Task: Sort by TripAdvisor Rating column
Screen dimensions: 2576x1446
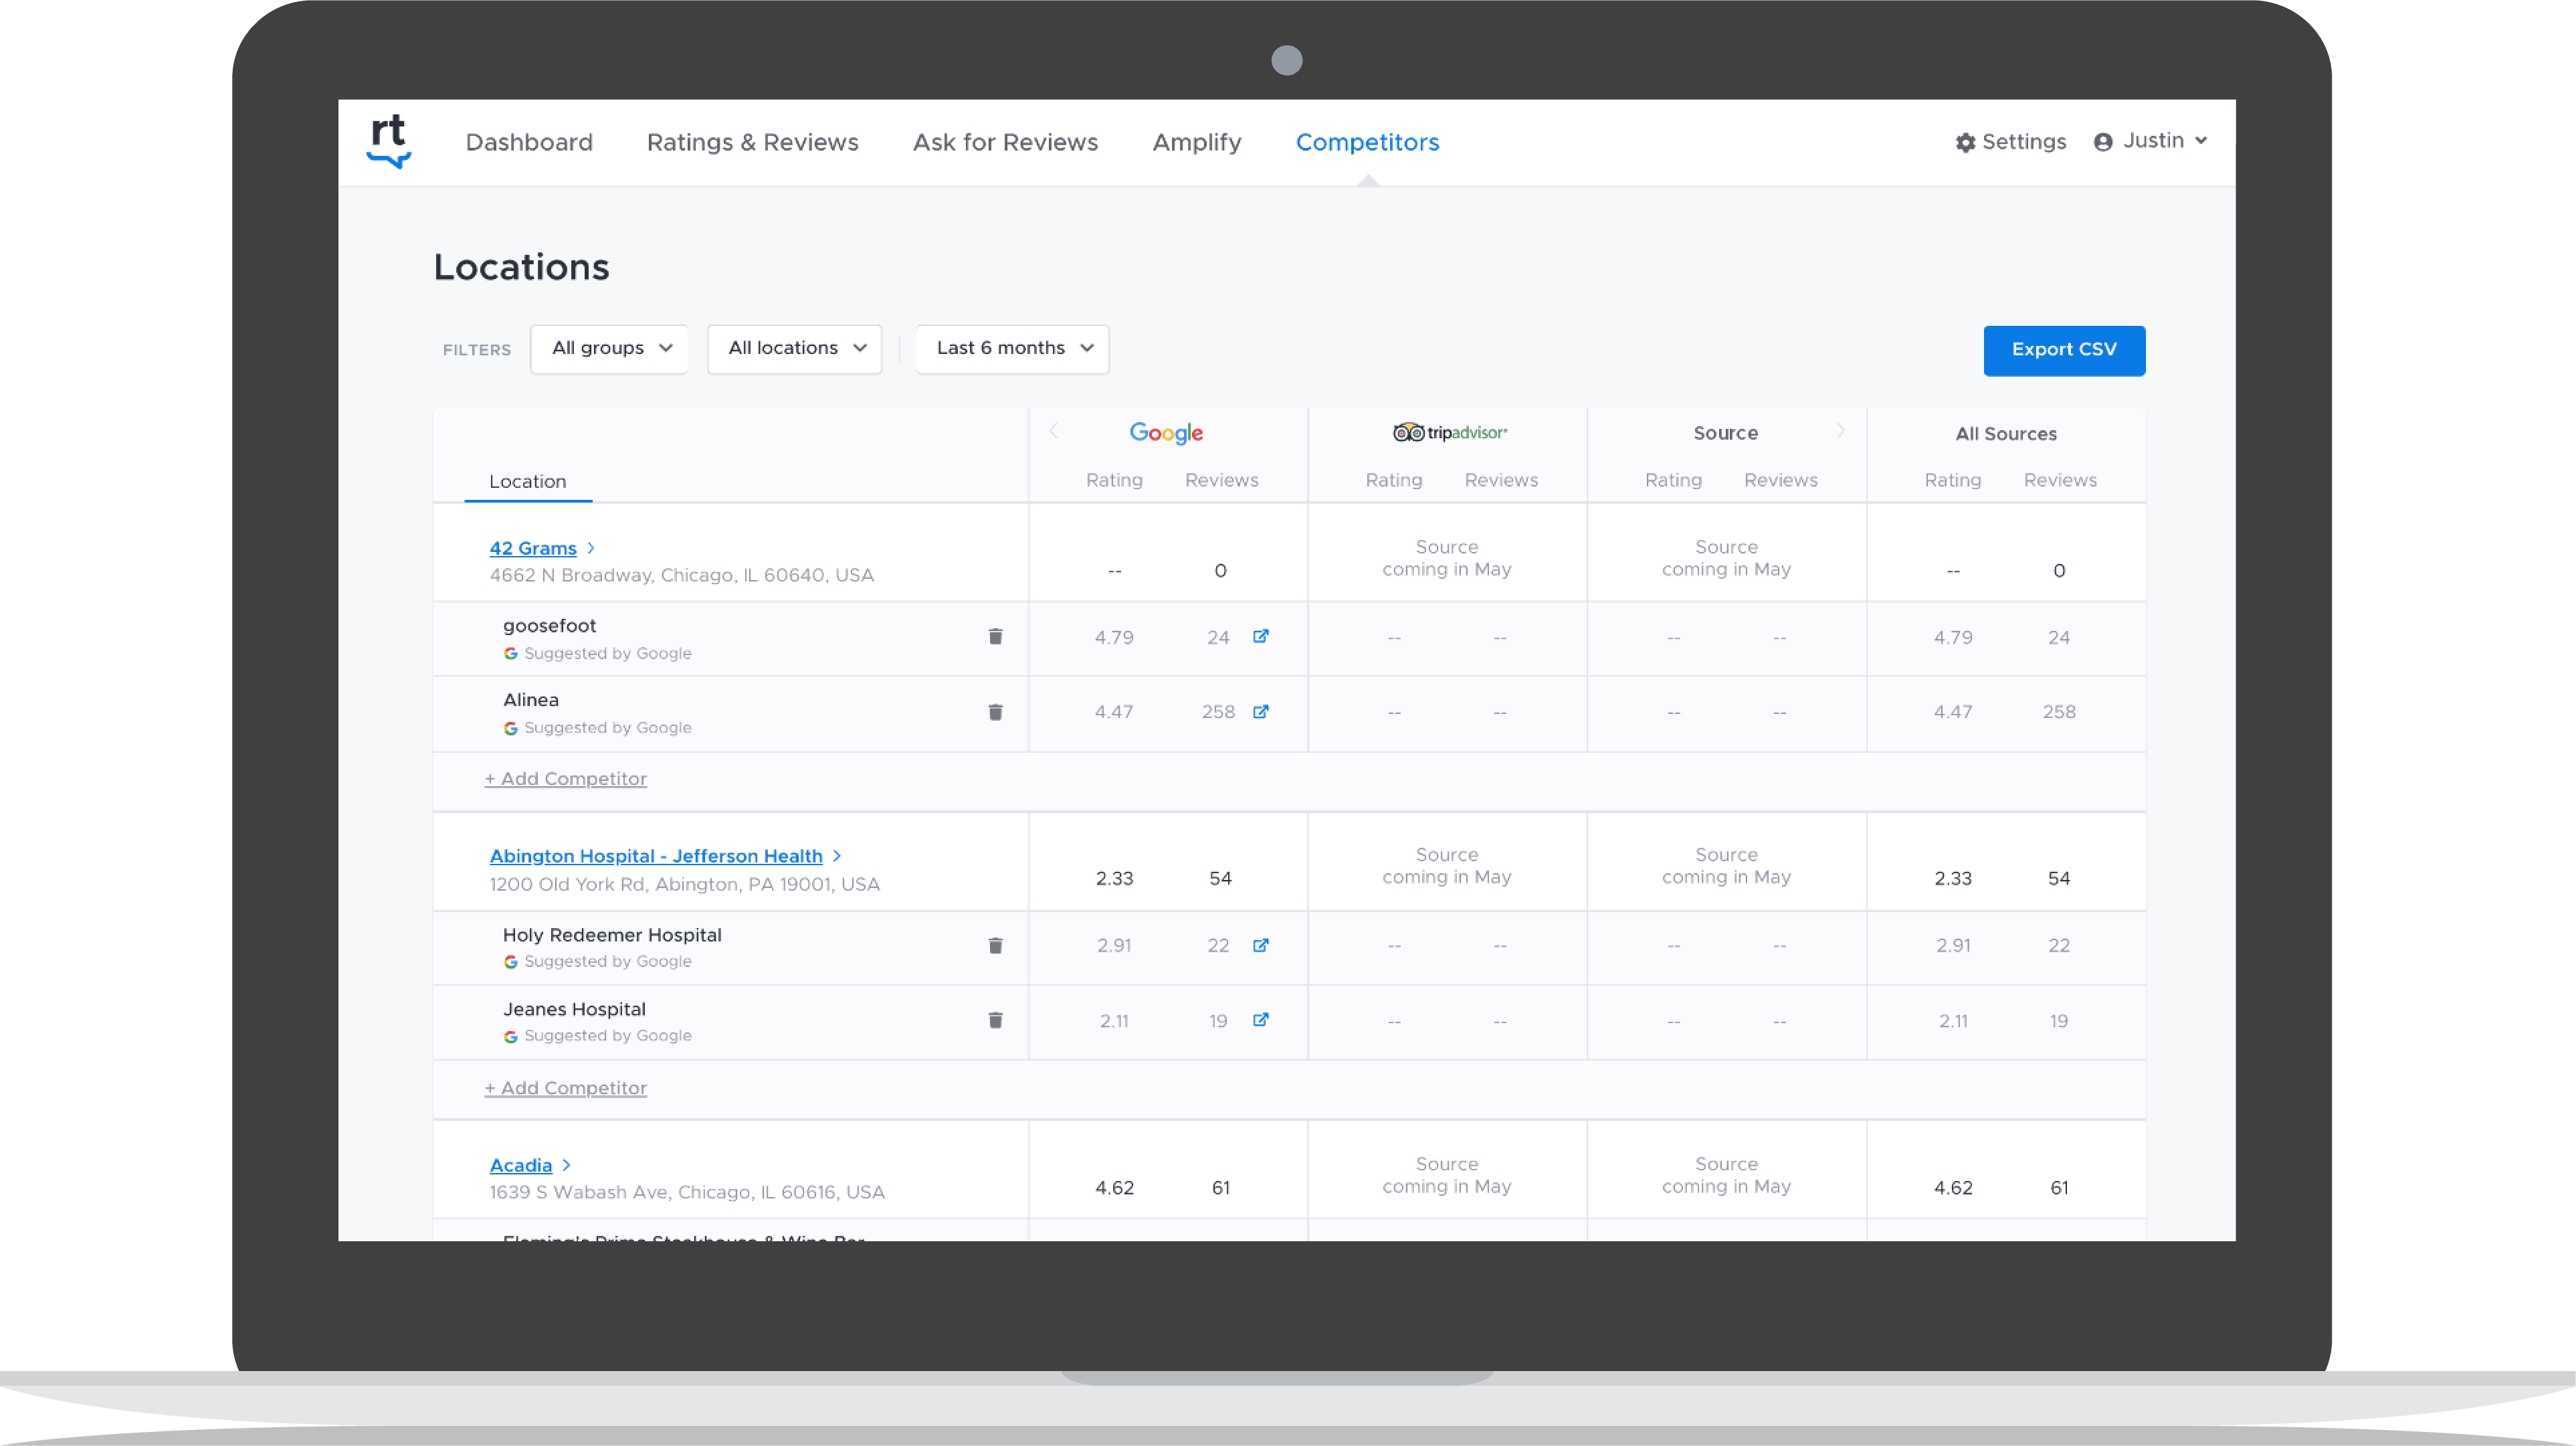Action: point(1393,480)
